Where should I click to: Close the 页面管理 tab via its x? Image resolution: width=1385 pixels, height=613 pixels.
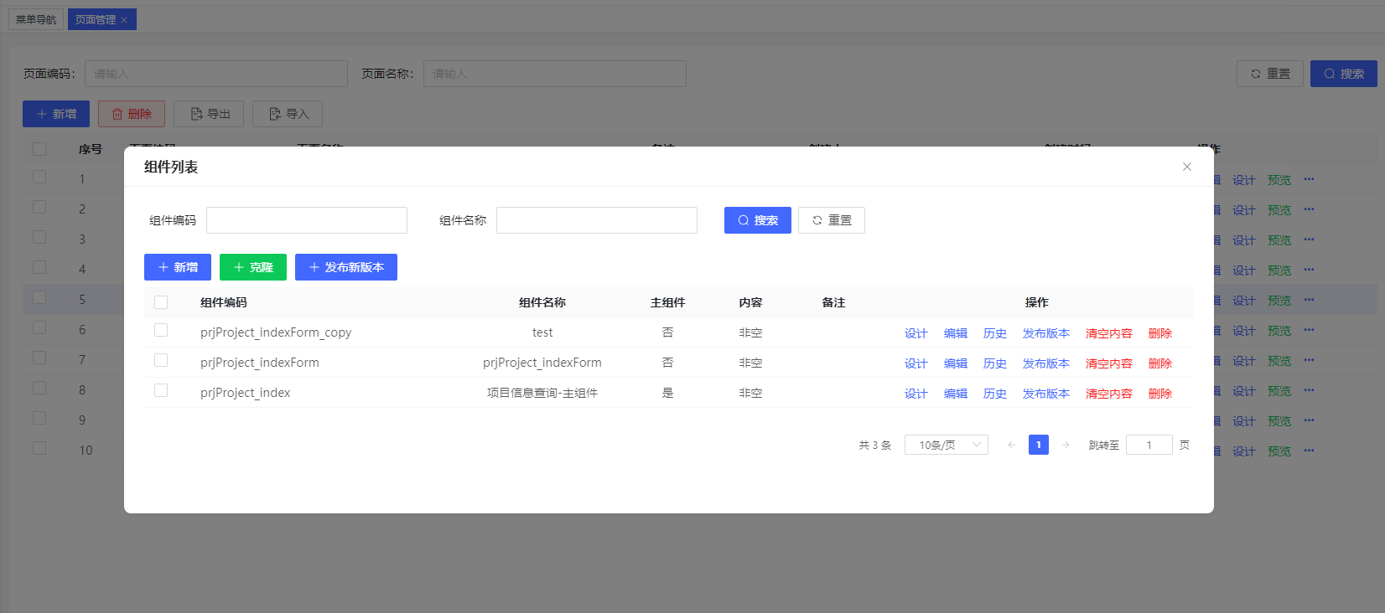[x=124, y=20]
